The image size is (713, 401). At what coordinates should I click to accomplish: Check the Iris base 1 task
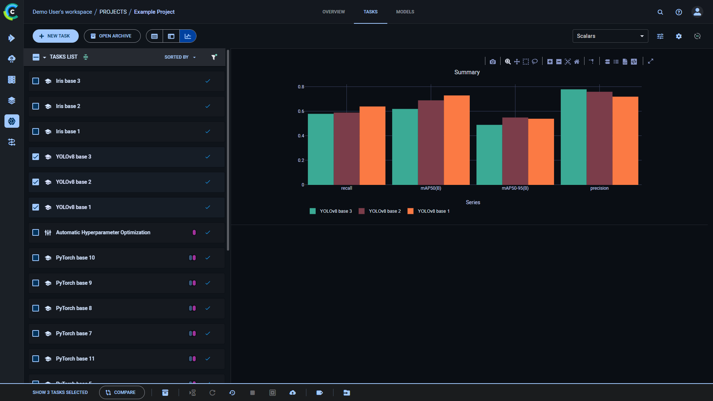(36, 131)
